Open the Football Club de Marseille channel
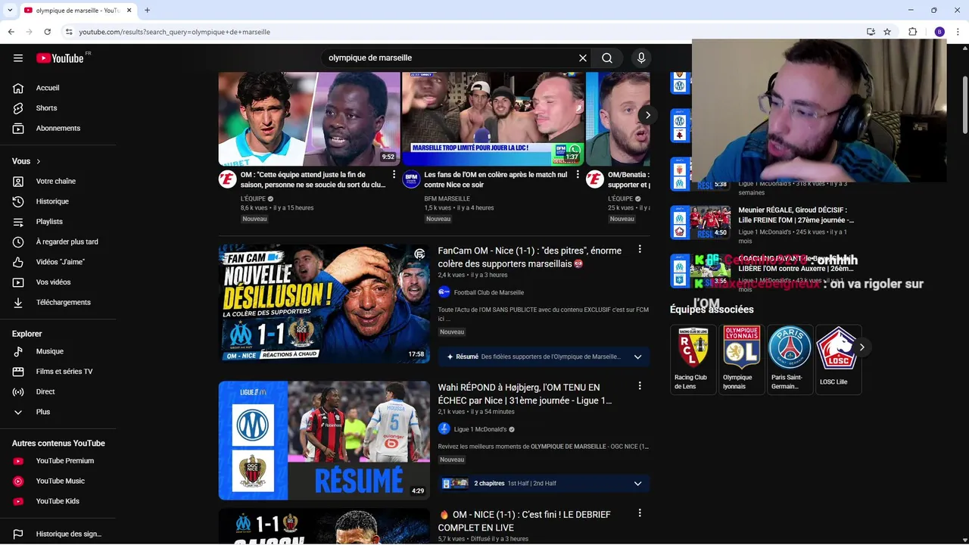The width and height of the screenshot is (969, 545). point(489,293)
